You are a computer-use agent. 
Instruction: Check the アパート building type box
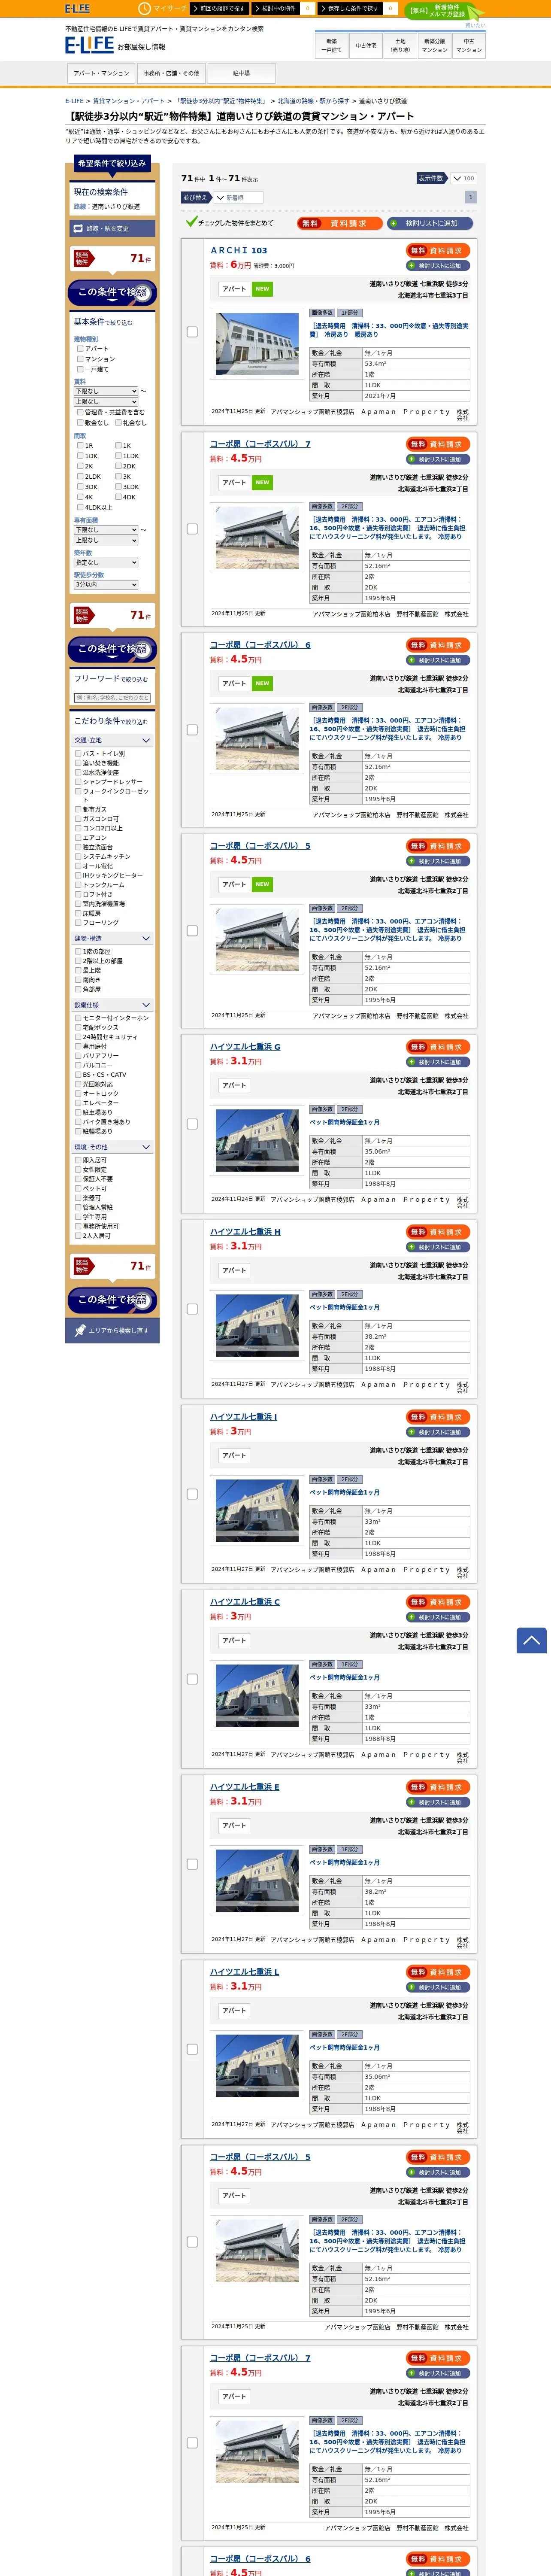tap(80, 349)
